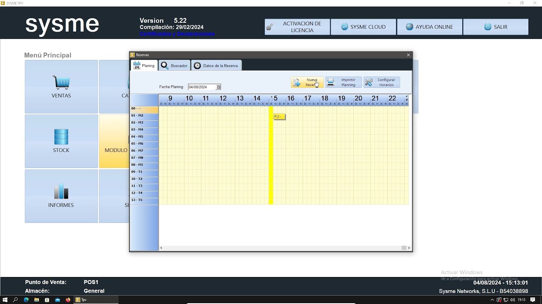Open the VENTAS module
Viewport: 542px width, 304px height.
[x=61, y=87]
